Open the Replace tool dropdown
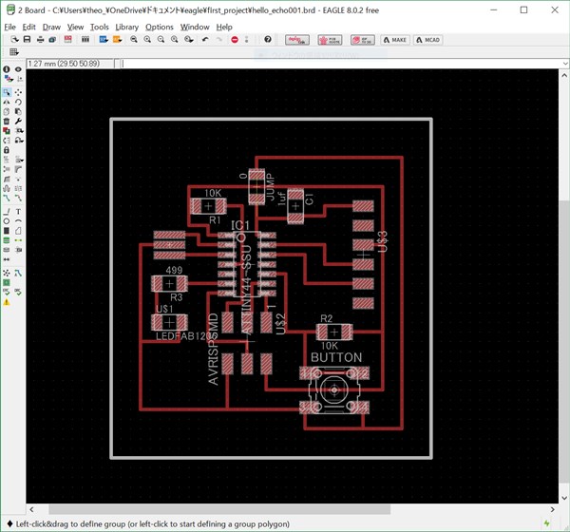This screenshot has width=570, height=532. [x=19, y=130]
